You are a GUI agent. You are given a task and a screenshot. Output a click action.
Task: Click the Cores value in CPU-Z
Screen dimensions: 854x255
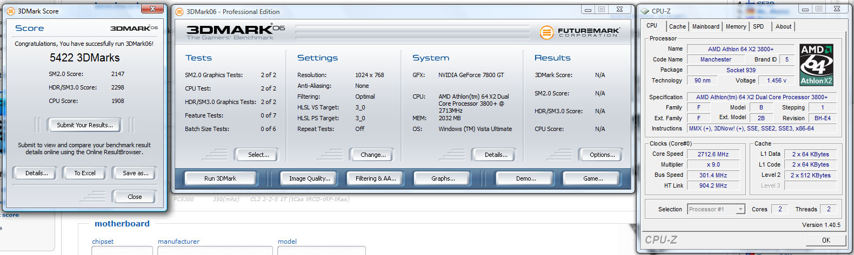pyautogui.click(x=779, y=209)
